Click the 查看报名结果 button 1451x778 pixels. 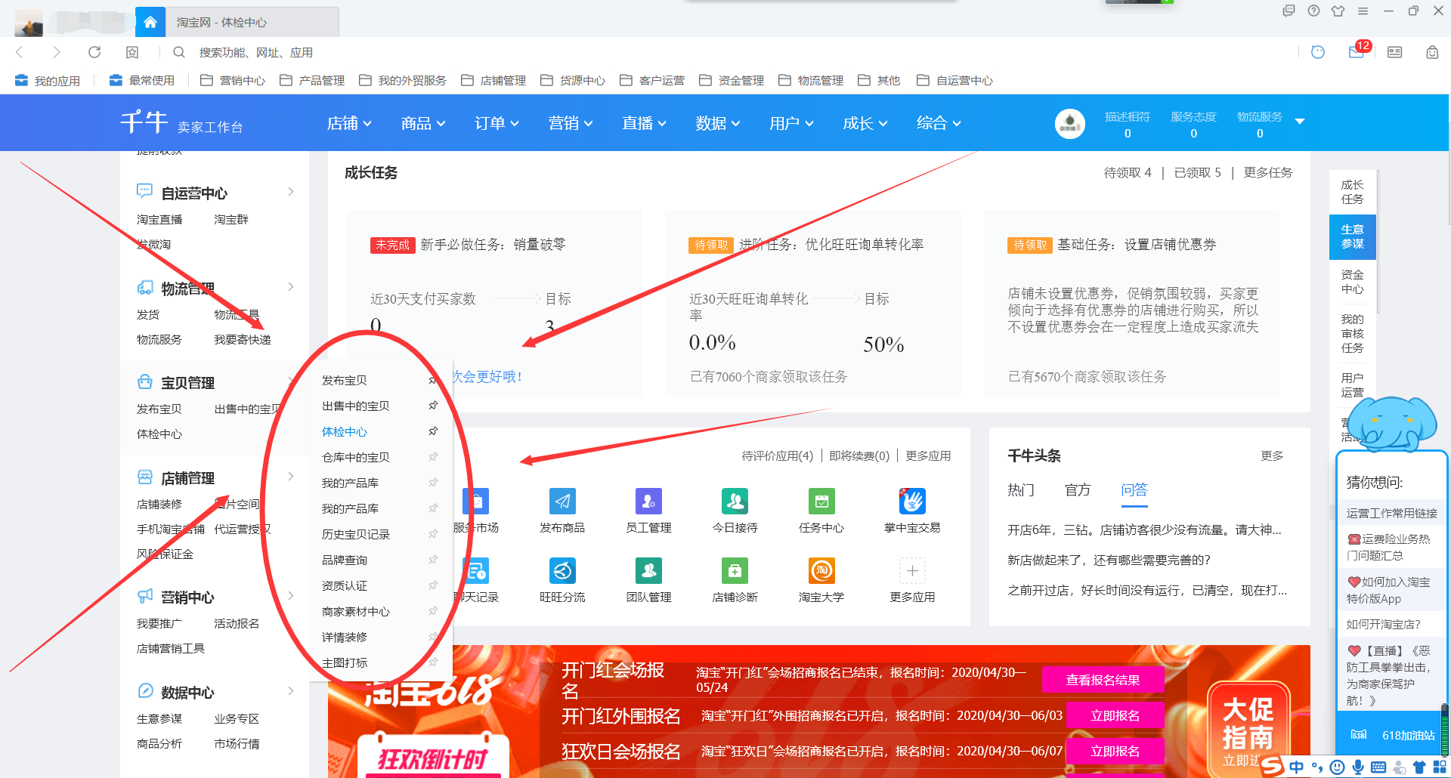(1103, 680)
